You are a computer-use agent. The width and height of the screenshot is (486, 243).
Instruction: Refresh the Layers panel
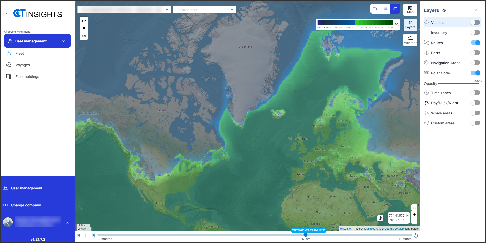pyautogui.click(x=444, y=11)
